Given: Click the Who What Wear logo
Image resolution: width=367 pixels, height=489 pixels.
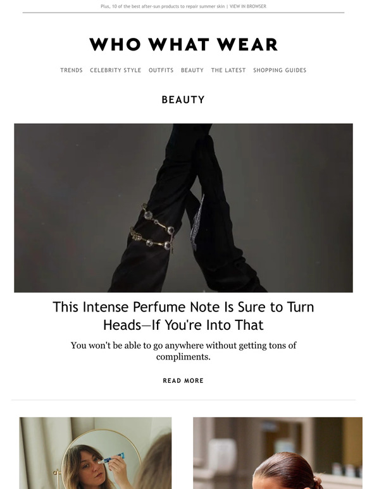Looking at the screenshot, I should [183, 45].
